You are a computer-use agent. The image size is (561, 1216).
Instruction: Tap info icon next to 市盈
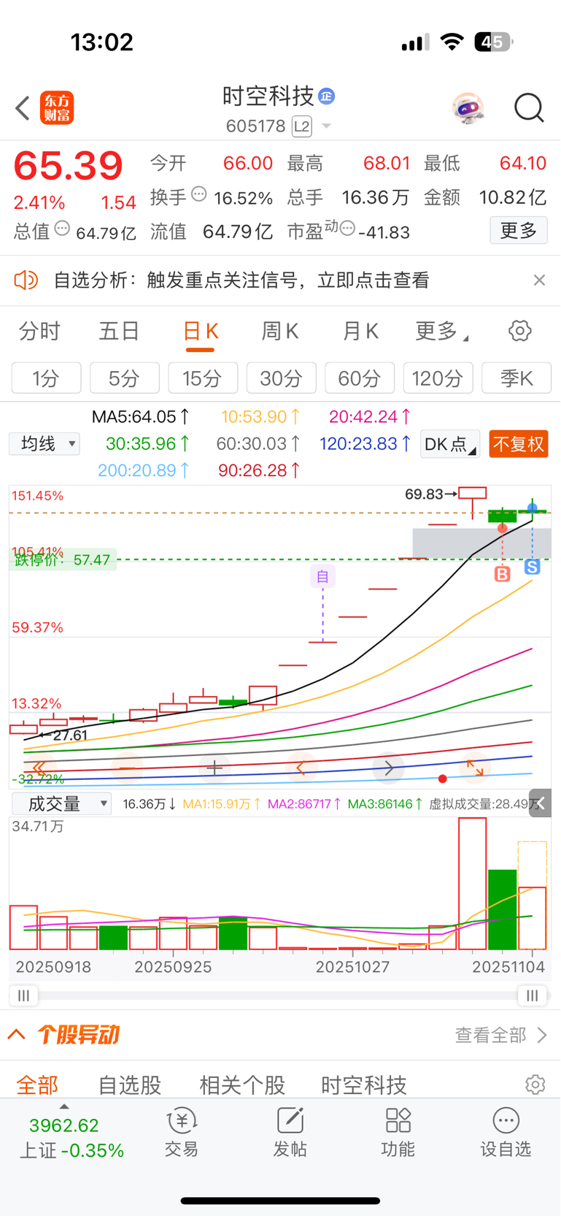[x=347, y=228]
